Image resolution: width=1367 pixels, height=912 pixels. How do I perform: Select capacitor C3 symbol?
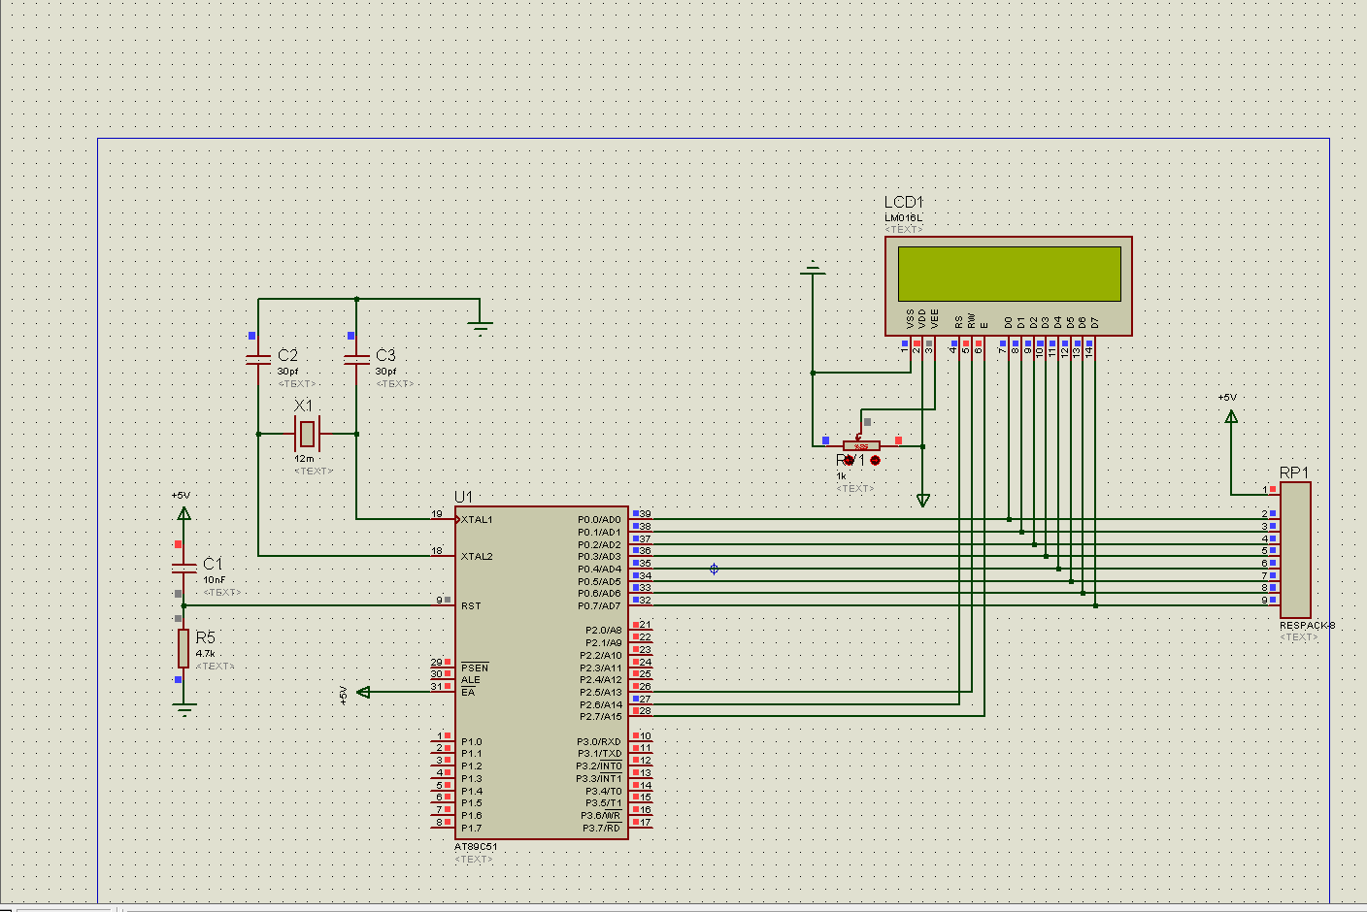[356, 360]
